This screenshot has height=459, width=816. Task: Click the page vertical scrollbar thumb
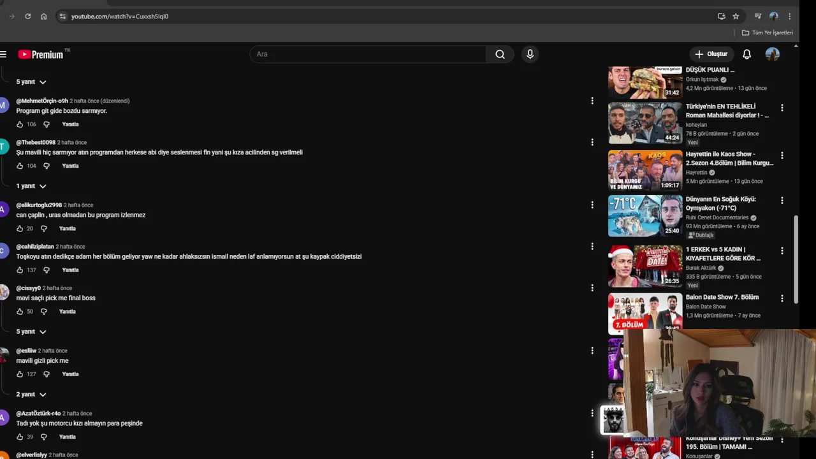tap(796, 260)
